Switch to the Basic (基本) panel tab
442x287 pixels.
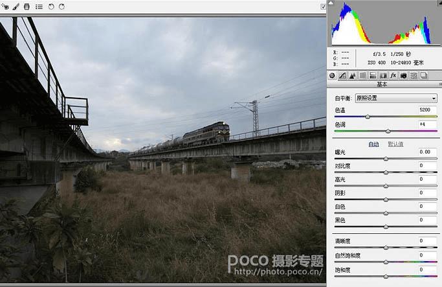pos(333,76)
